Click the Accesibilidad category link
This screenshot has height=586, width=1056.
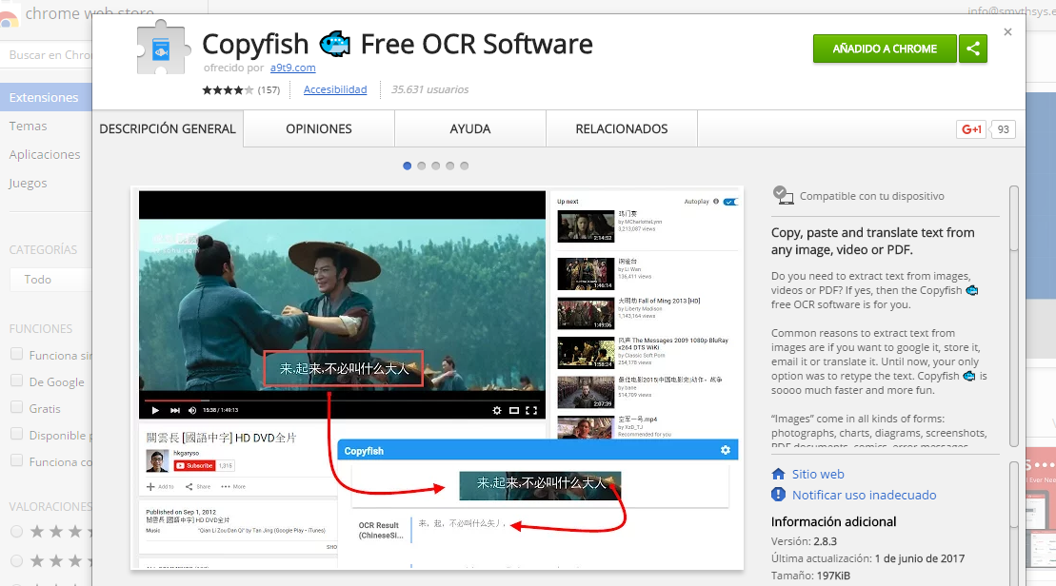click(x=335, y=89)
